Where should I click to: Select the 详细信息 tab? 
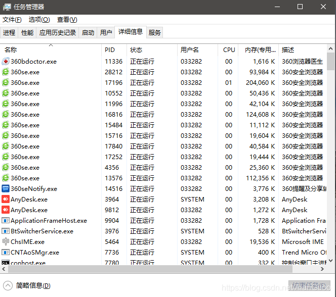(x=131, y=32)
